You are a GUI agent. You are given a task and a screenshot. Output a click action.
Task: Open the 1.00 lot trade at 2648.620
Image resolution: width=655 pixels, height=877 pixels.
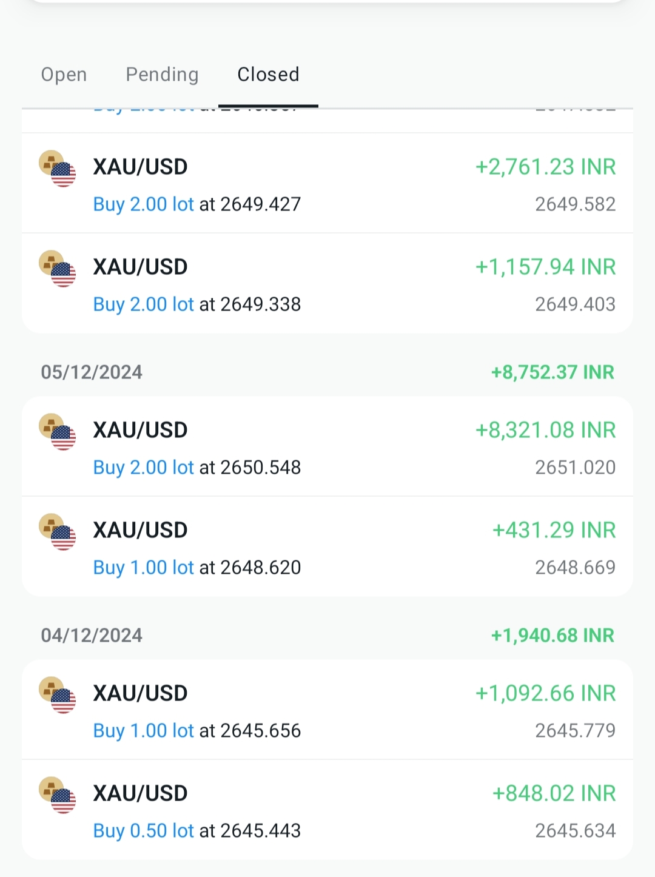[327, 547]
